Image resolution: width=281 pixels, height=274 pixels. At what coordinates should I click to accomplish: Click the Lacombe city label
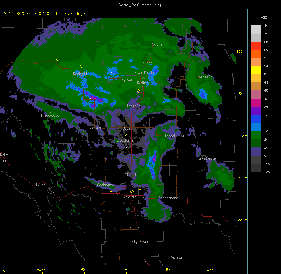coord(147,62)
